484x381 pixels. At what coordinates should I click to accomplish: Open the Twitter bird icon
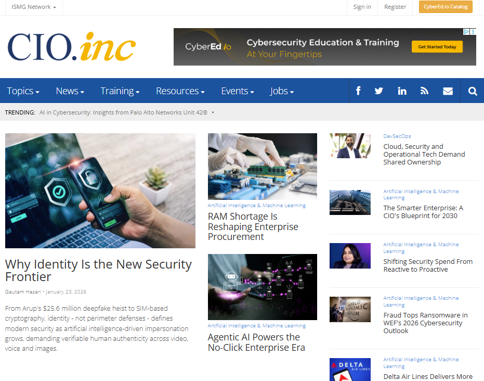(x=379, y=91)
